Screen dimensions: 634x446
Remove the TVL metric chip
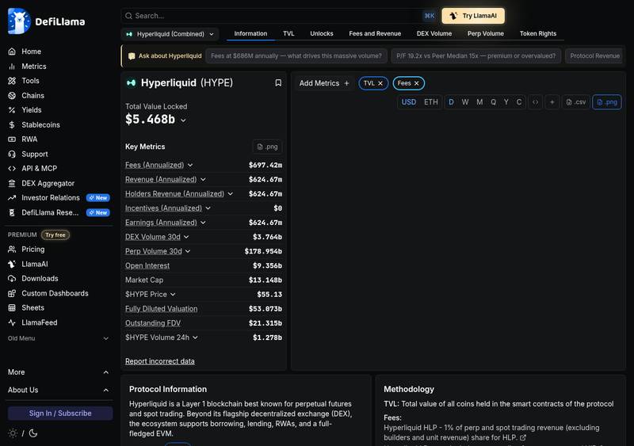coord(380,83)
